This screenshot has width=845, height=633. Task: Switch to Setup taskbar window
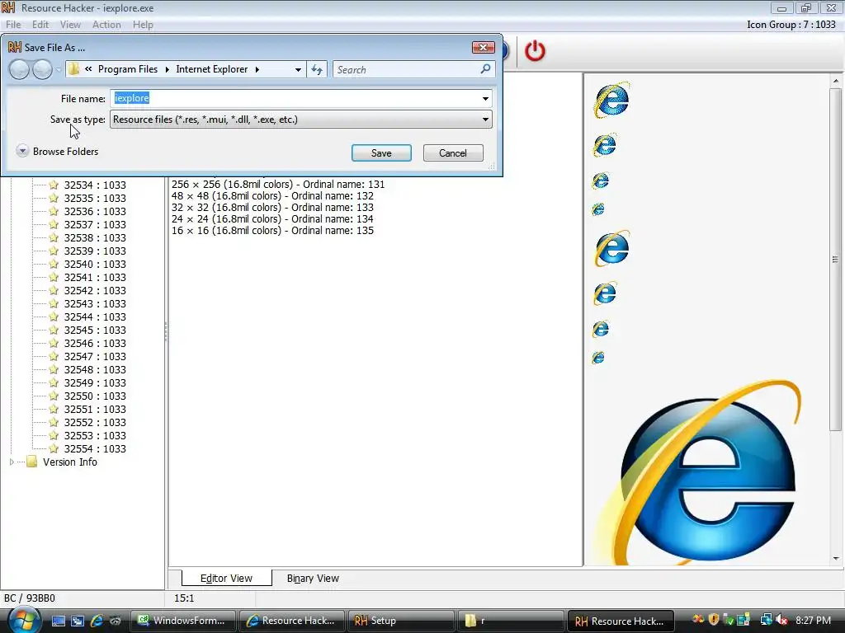(402, 621)
